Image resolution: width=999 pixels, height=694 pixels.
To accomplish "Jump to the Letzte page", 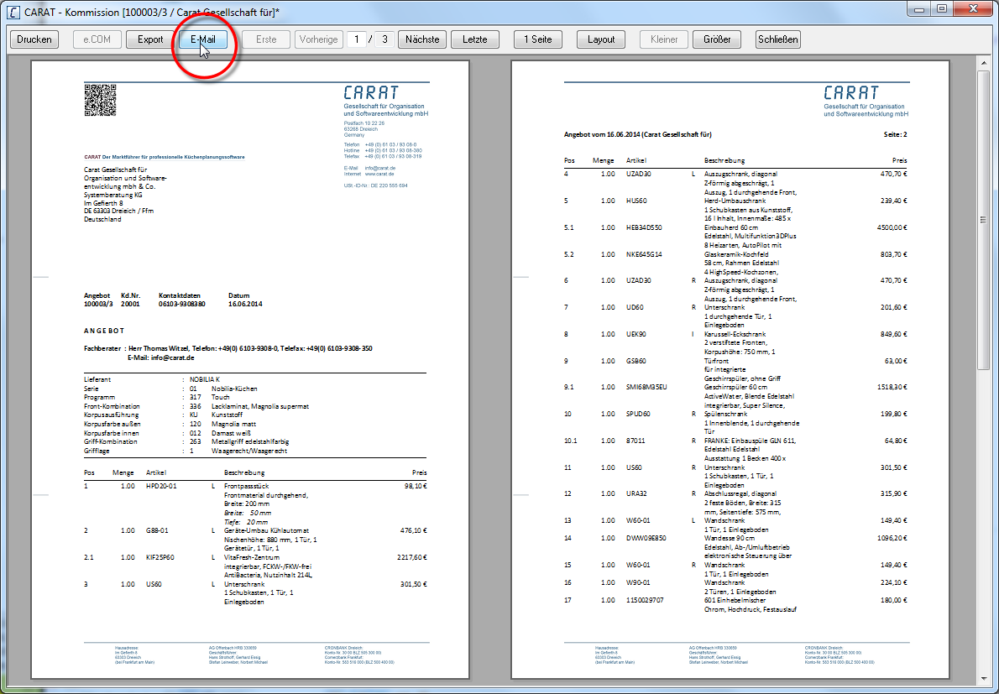I will [x=474, y=39].
